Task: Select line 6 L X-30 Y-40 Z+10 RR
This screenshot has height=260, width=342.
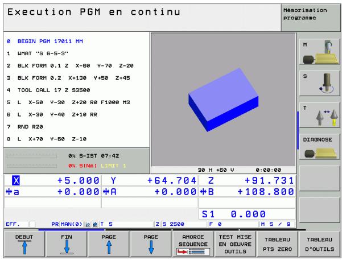Action: click(52, 114)
